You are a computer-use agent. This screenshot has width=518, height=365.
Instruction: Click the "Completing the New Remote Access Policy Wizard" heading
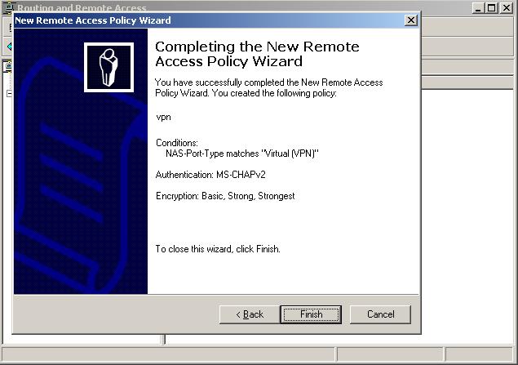point(257,54)
